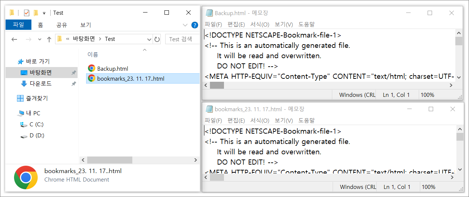Open the address bar history dropdown
This screenshot has width=469, height=197.
tap(149, 39)
